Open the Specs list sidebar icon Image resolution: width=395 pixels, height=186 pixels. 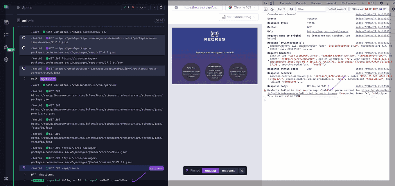click(x=6, y=22)
